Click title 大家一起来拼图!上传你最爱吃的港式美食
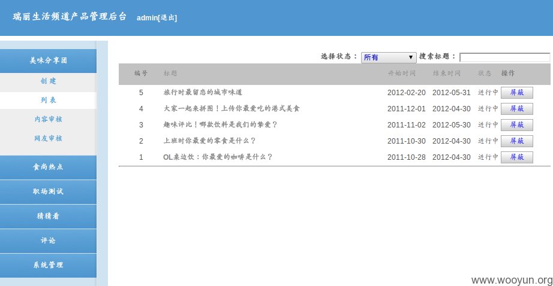The width and height of the screenshot is (553, 286). click(232, 109)
